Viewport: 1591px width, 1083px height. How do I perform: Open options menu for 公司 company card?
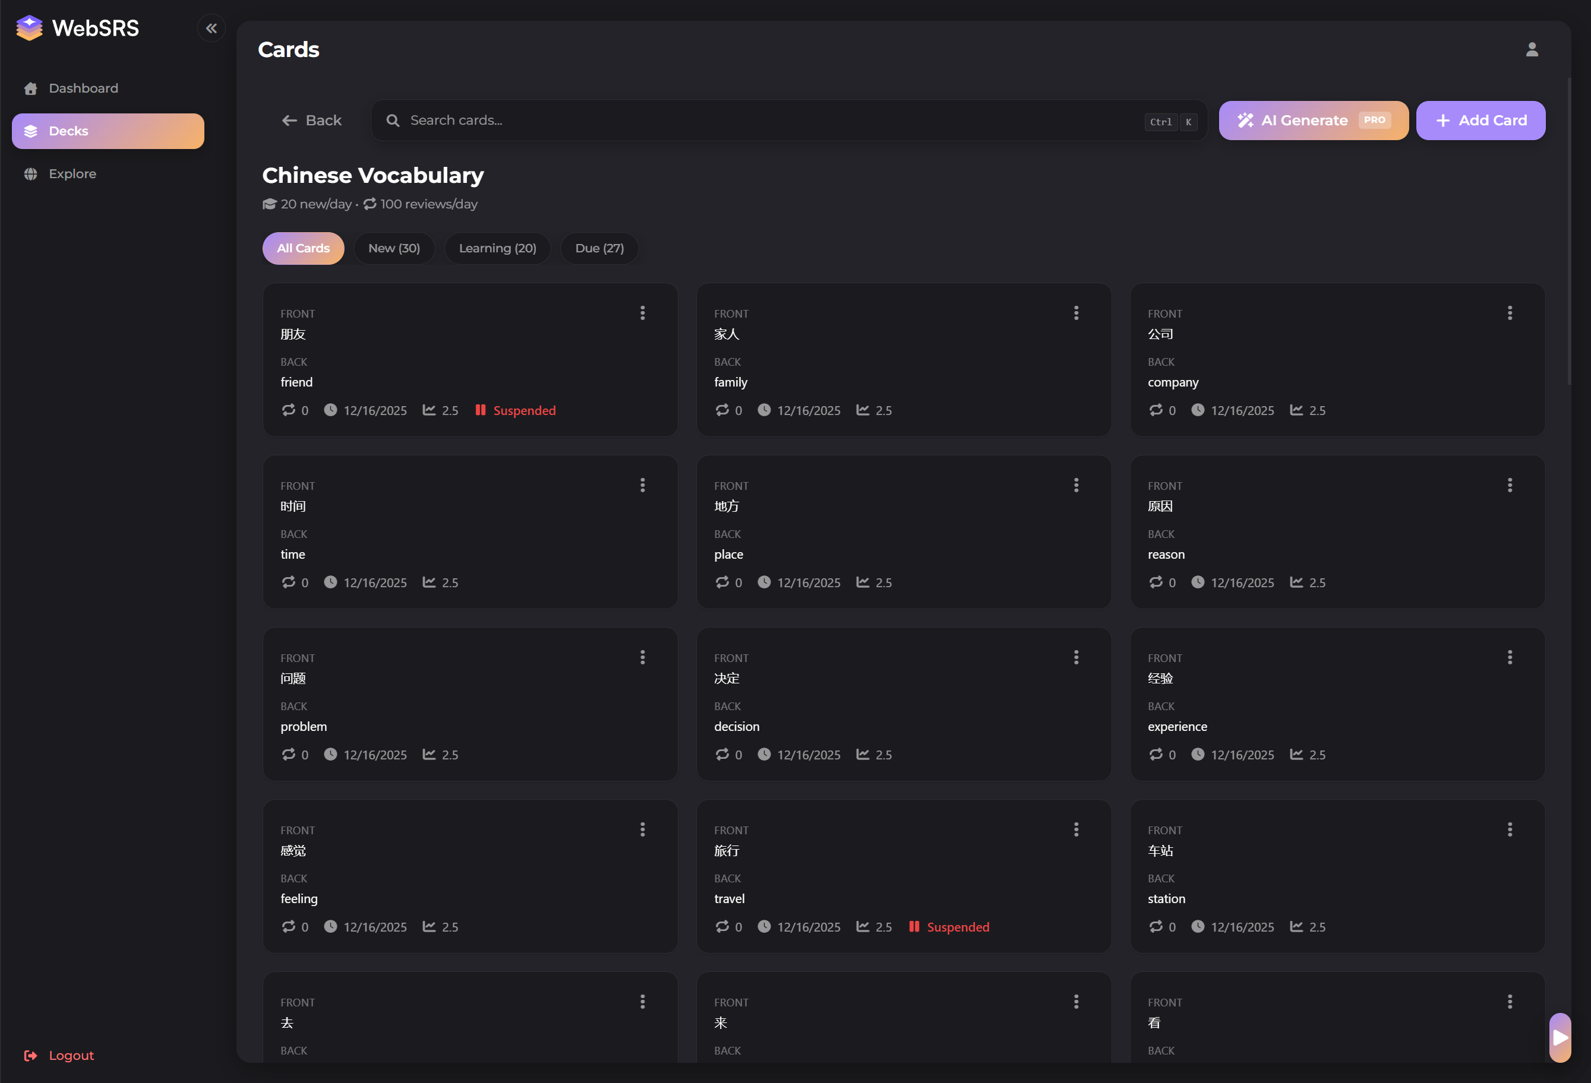click(1510, 313)
